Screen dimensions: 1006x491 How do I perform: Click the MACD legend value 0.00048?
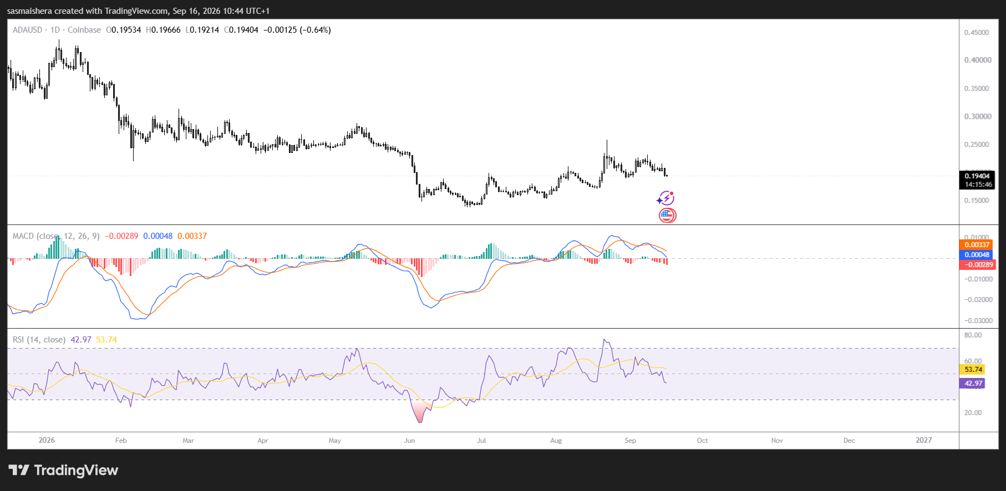(x=158, y=236)
